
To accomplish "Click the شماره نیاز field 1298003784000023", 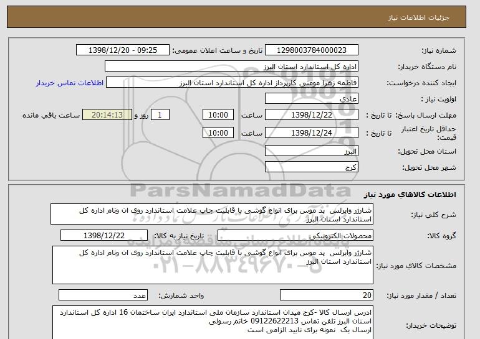I will [x=311, y=50].
